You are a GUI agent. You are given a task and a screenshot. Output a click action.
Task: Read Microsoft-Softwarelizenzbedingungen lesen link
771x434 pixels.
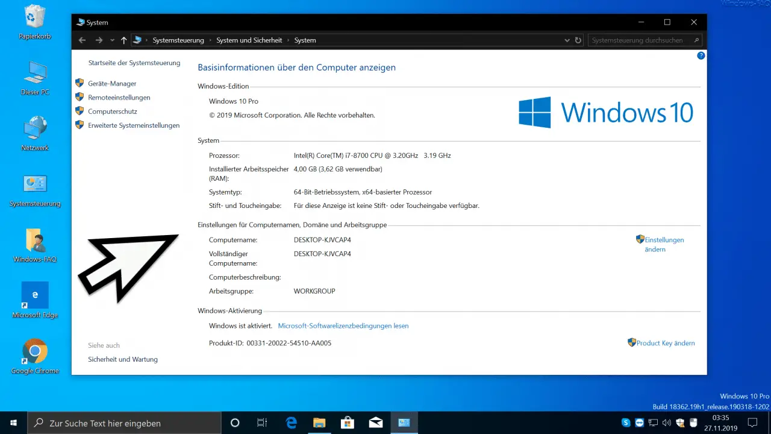tap(343, 326)
